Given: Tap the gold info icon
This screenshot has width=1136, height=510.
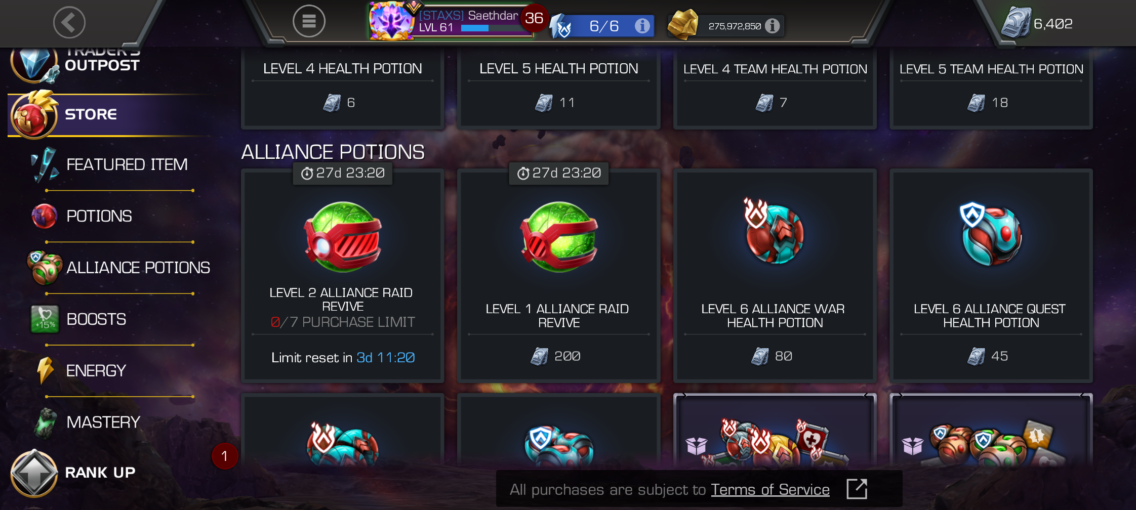Looking at the screenshot, I should click(x=772, y=26).
